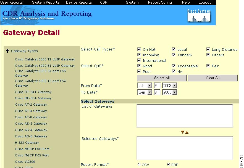Click the down arrow to add gateways
Image resolution: width=244 pixels, height=168 pixels.
183,132
